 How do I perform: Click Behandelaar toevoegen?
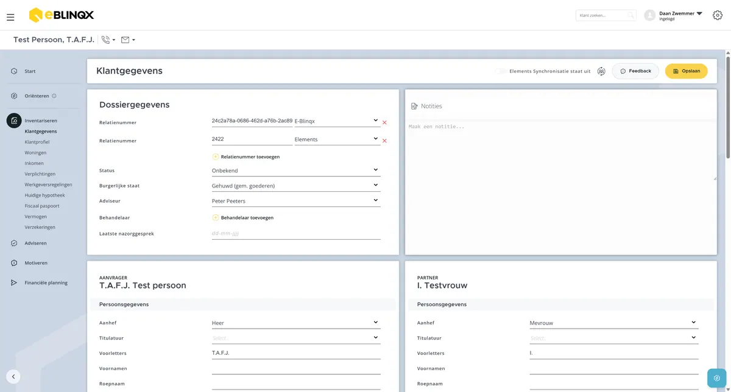tap(243, 217)
